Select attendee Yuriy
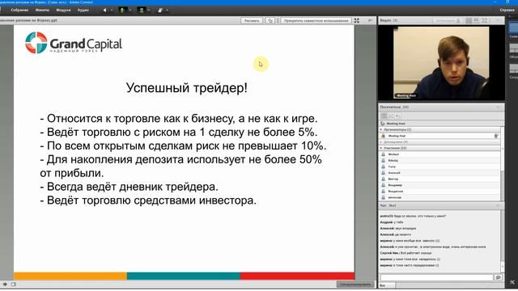 click(439, 167)
